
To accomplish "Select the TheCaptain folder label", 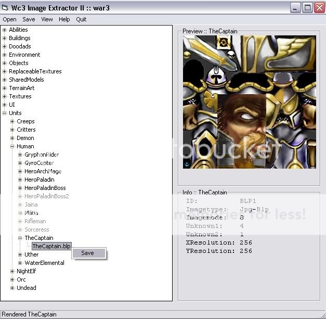I will click(x=39, y=238).
